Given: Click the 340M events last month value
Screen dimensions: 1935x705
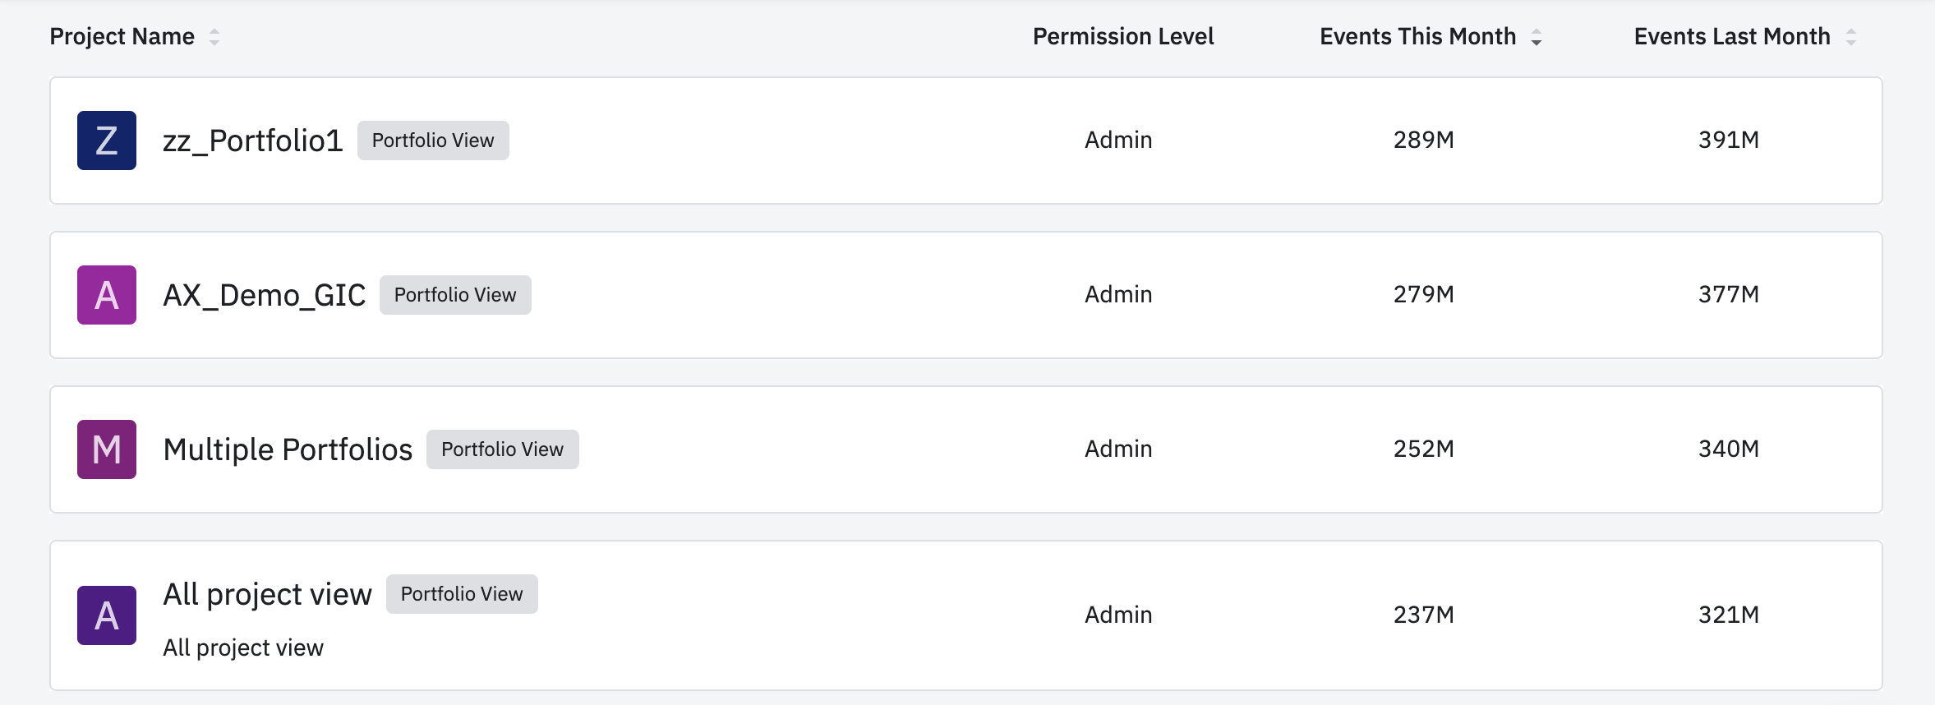Looking at the screenshot, I should (1728, 449).
